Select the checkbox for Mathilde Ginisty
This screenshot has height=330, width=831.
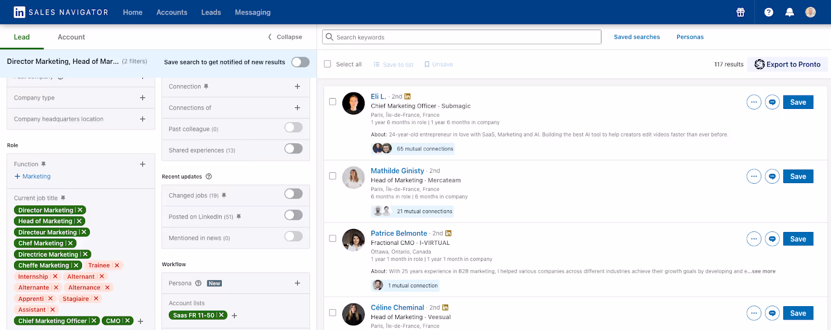tap(332, 176)
